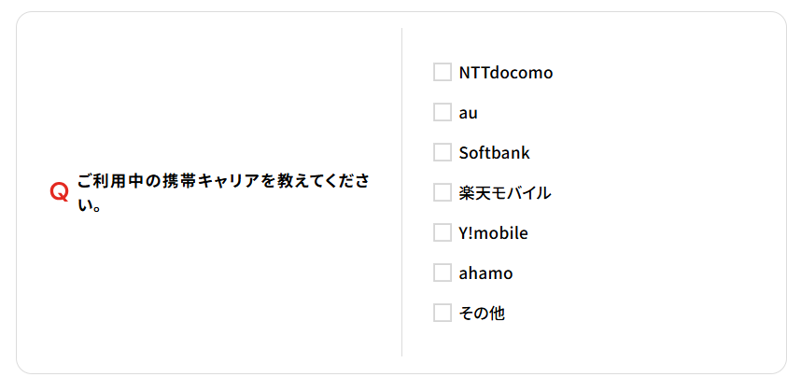This screenshot has height=391, width=787.
Task: Toggle the Y!mobile checkbox
Action: point(443,233)
